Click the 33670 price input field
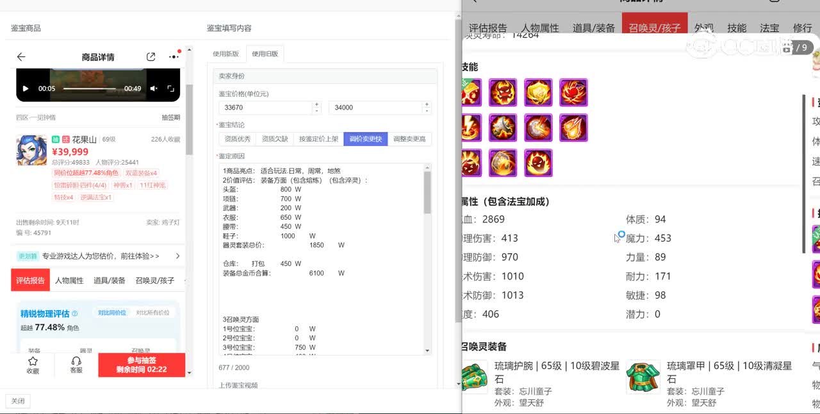Viewport: 820px width, 414px height. click(265, 108)
